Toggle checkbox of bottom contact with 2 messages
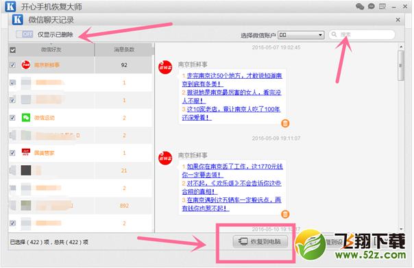 pyautogui.click(x=12, y=223)
